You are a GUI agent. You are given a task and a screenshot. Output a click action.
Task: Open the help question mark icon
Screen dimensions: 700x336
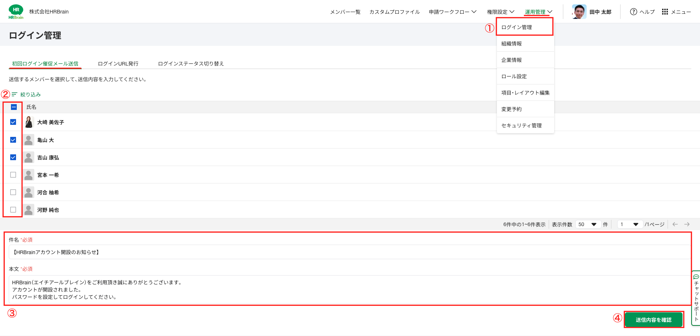(x=634, y=12)
